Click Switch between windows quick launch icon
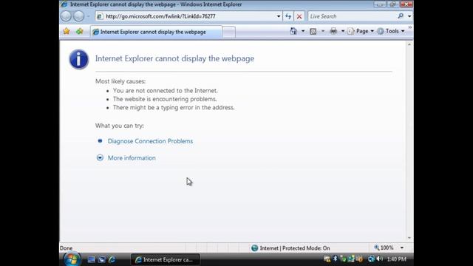Screen dimensions: 473x266 102,259
